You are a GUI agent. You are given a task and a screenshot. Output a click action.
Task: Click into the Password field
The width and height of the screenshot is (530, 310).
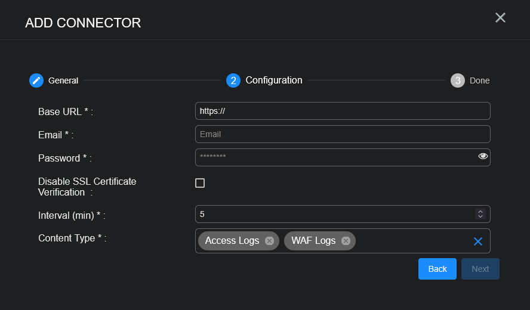(334, 157)
